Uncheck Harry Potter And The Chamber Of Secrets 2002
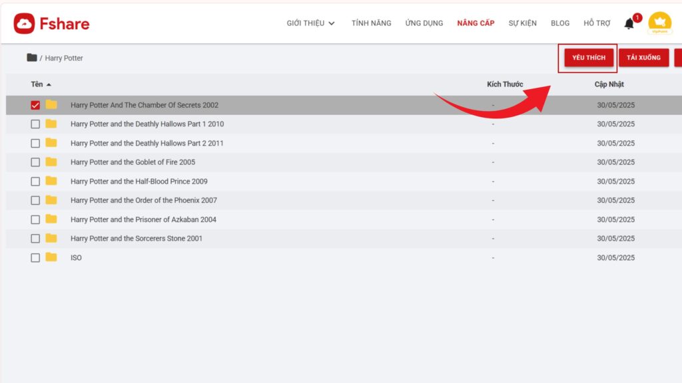Screen dimensions: 682x383 [x=35, y=105]
